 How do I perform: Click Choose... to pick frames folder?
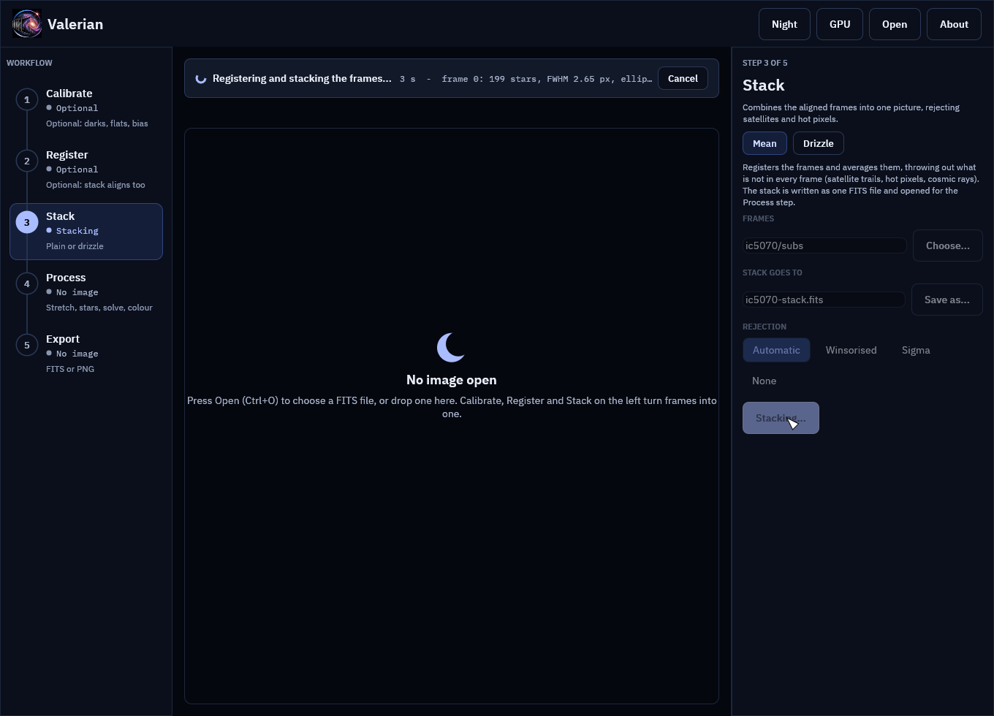click(948, 245)
